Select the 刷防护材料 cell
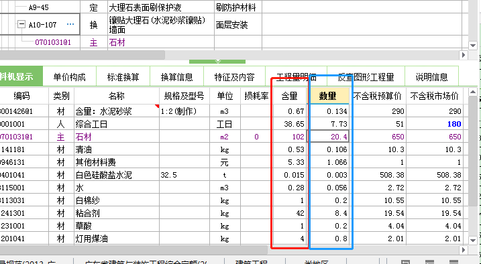The image size is (481, 264). (238, 7)
